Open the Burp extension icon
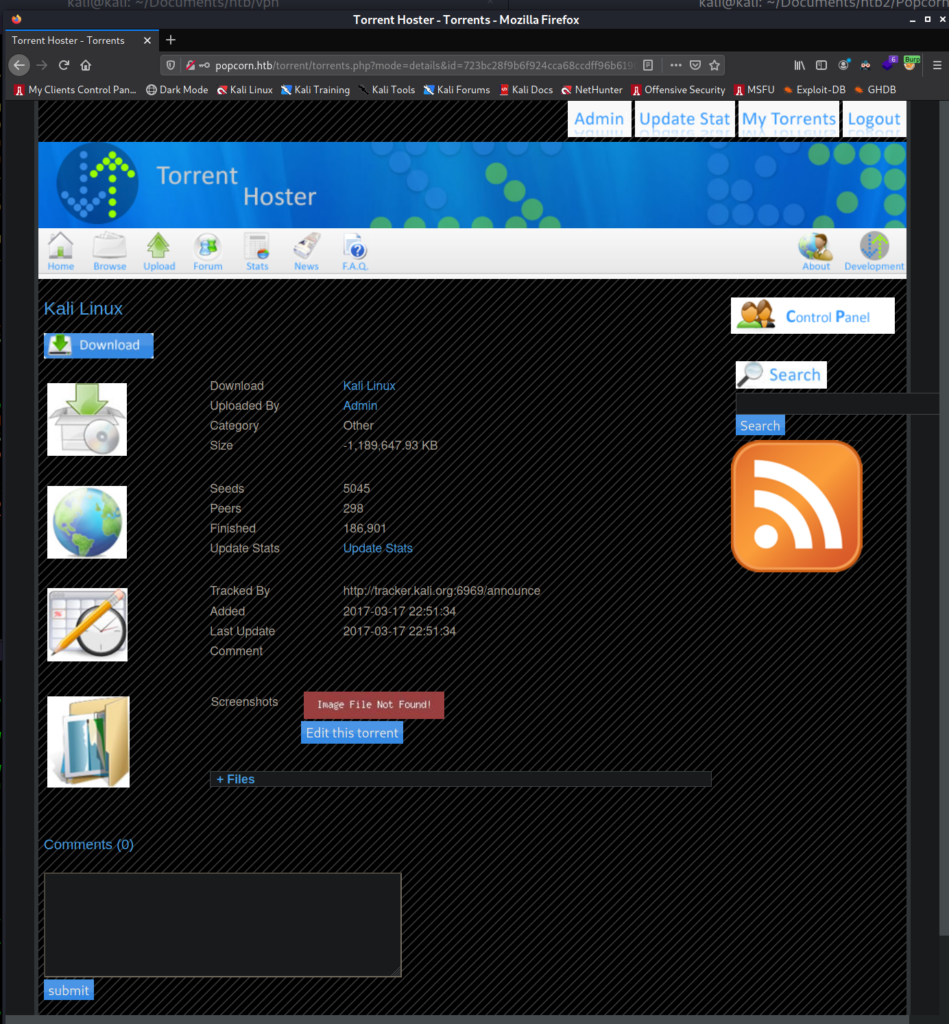This screenshot has width=949, height=1024. (911, 64)
